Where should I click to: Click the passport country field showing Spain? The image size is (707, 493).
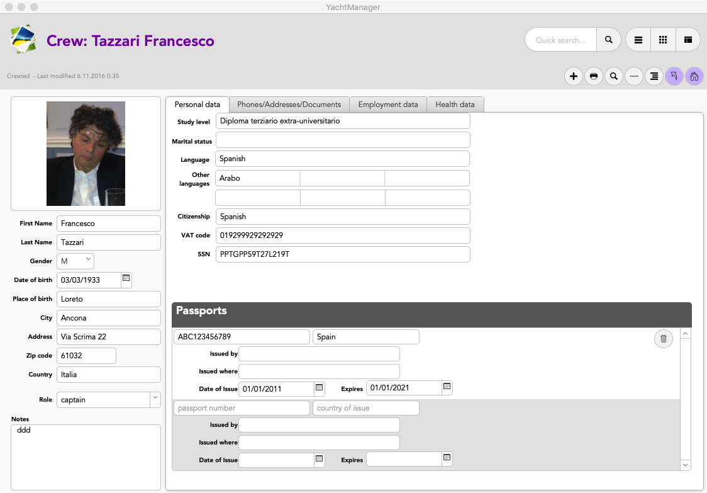(365, 337)
